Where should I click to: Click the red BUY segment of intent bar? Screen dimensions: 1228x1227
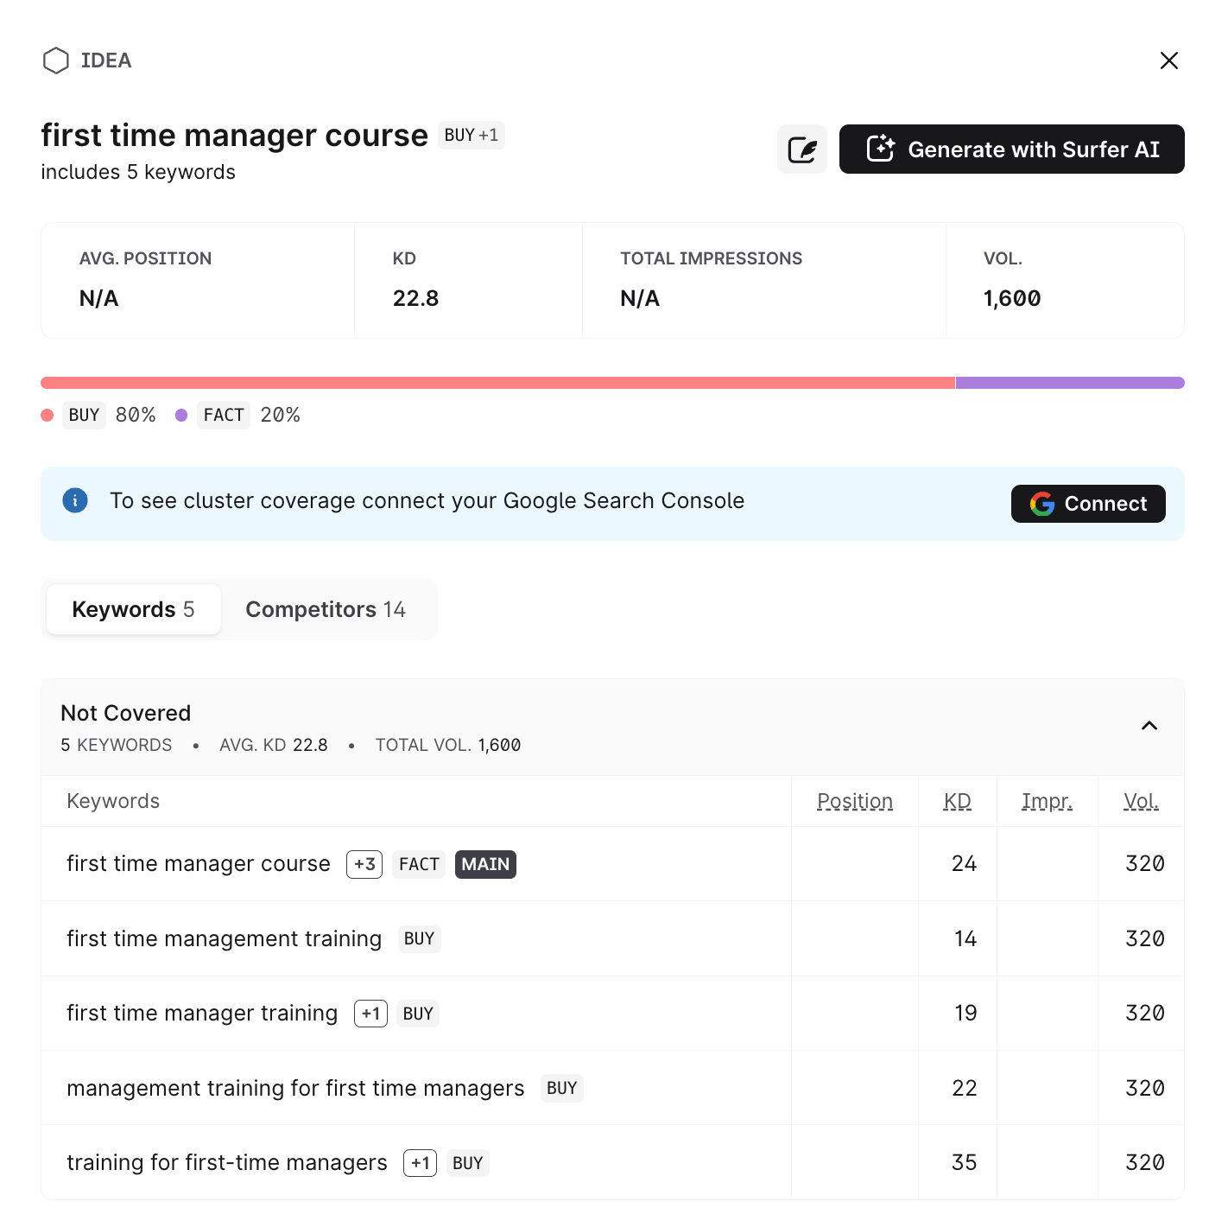pos(497,383)
